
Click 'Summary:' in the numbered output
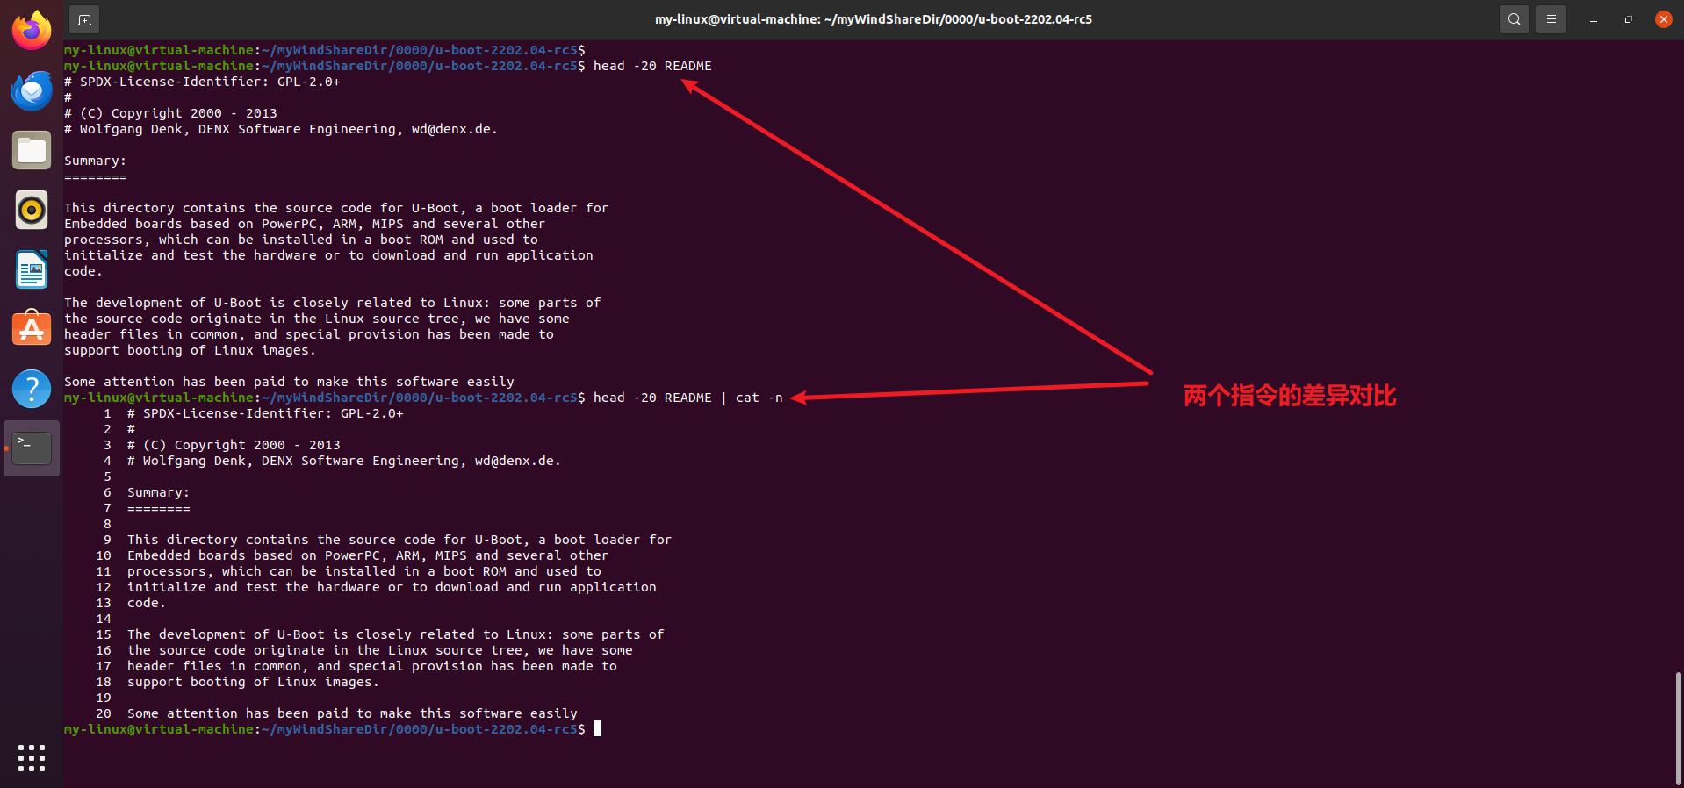[x=158, y=492]
